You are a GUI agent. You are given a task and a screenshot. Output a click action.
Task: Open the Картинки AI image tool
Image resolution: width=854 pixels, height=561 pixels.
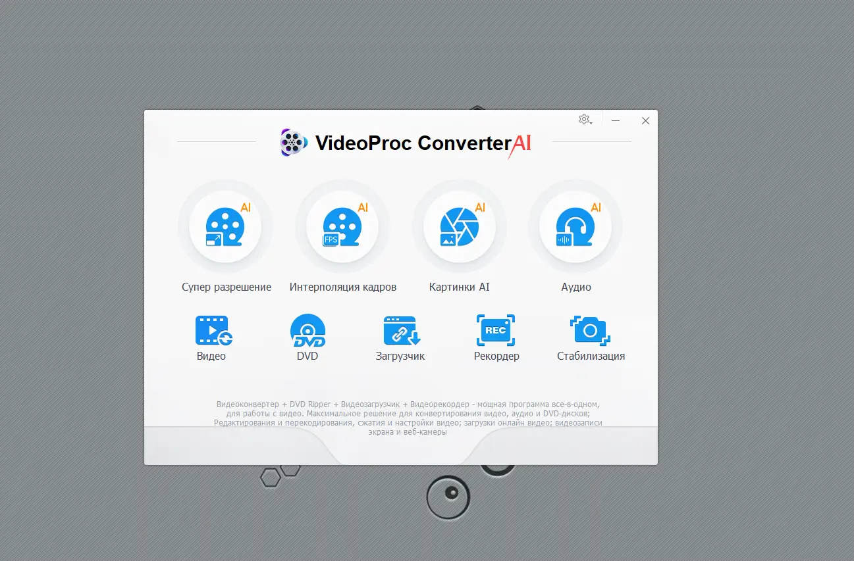tap(460, 227)
